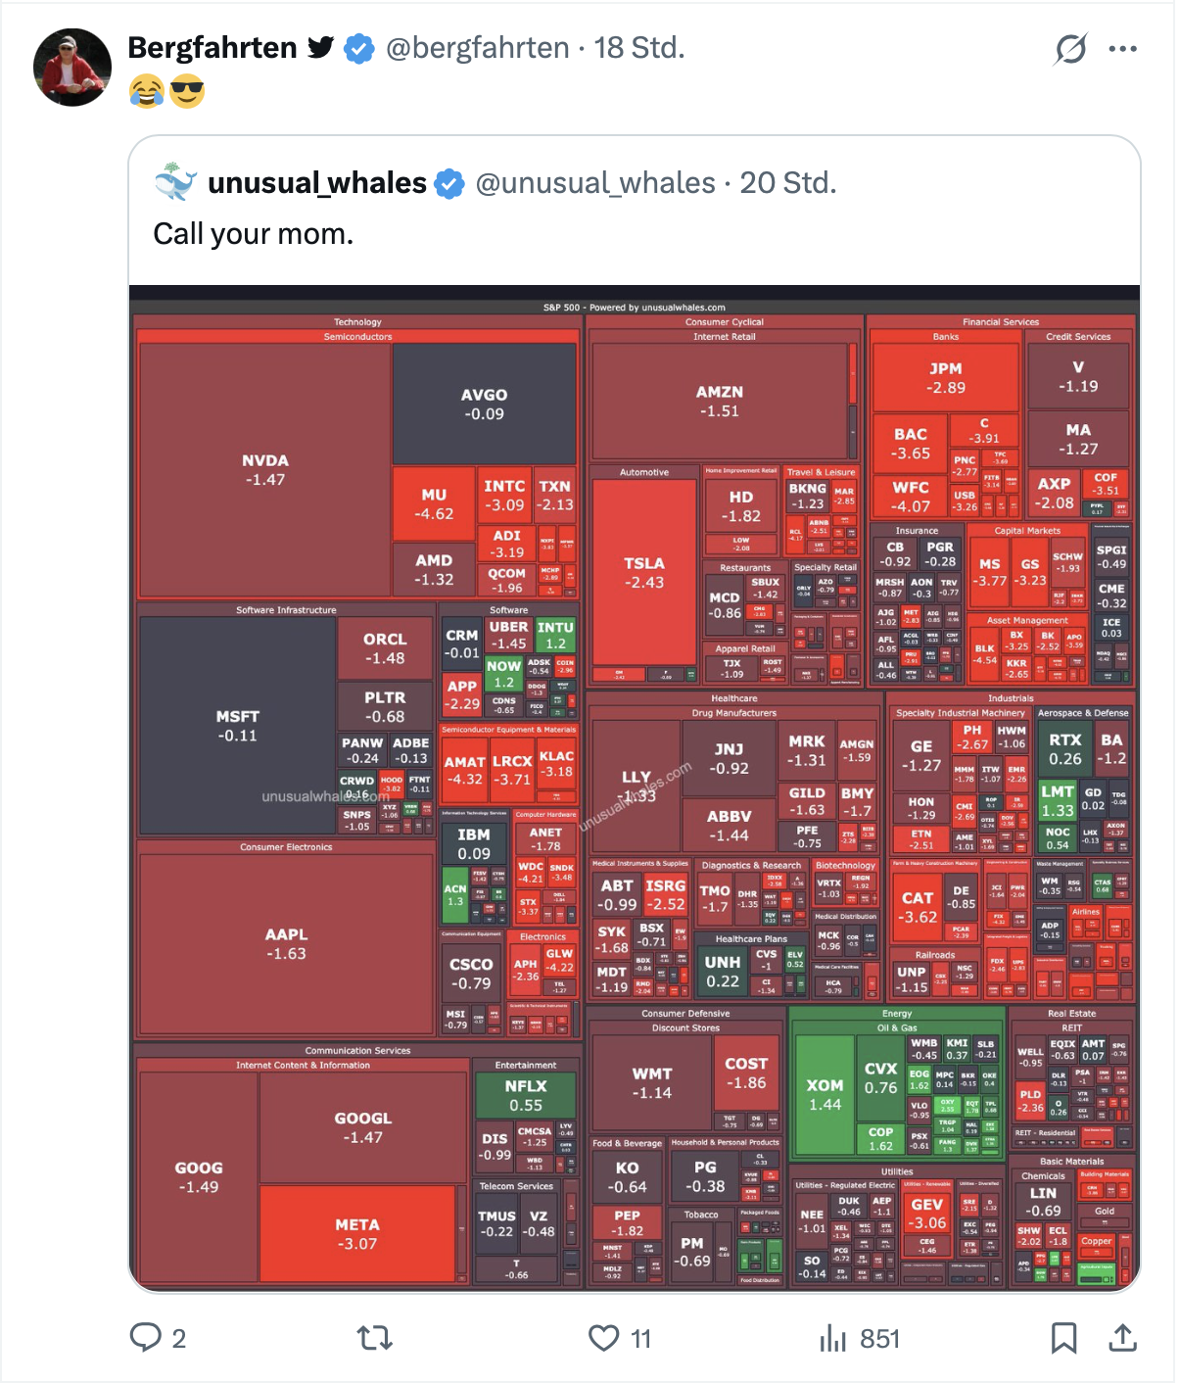
Task: Click the NVDA tile in heatmap
Action: click(x=265, y=469)
